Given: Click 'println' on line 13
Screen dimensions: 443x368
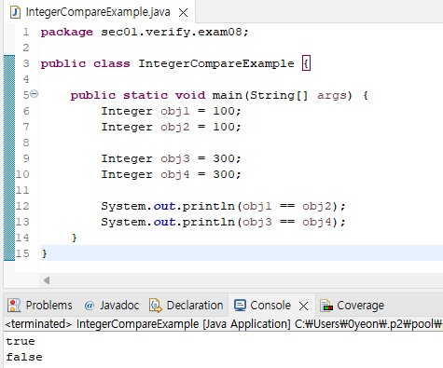Looking at the screenshot, I should tap(209, 222).
